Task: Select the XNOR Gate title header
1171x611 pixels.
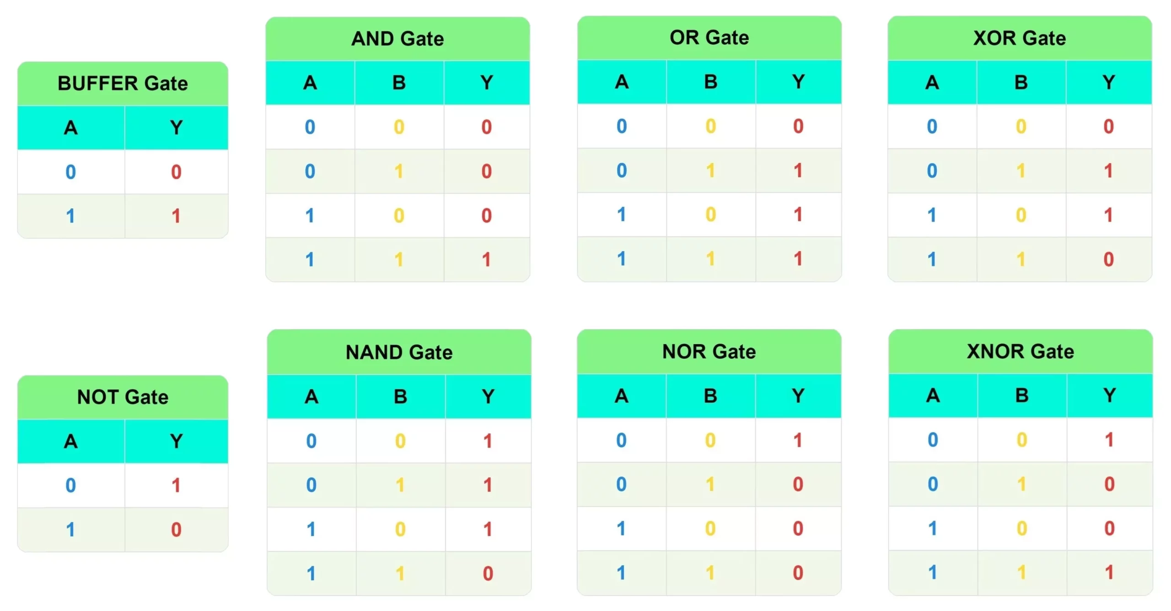Action: [x=1021, y=351]
